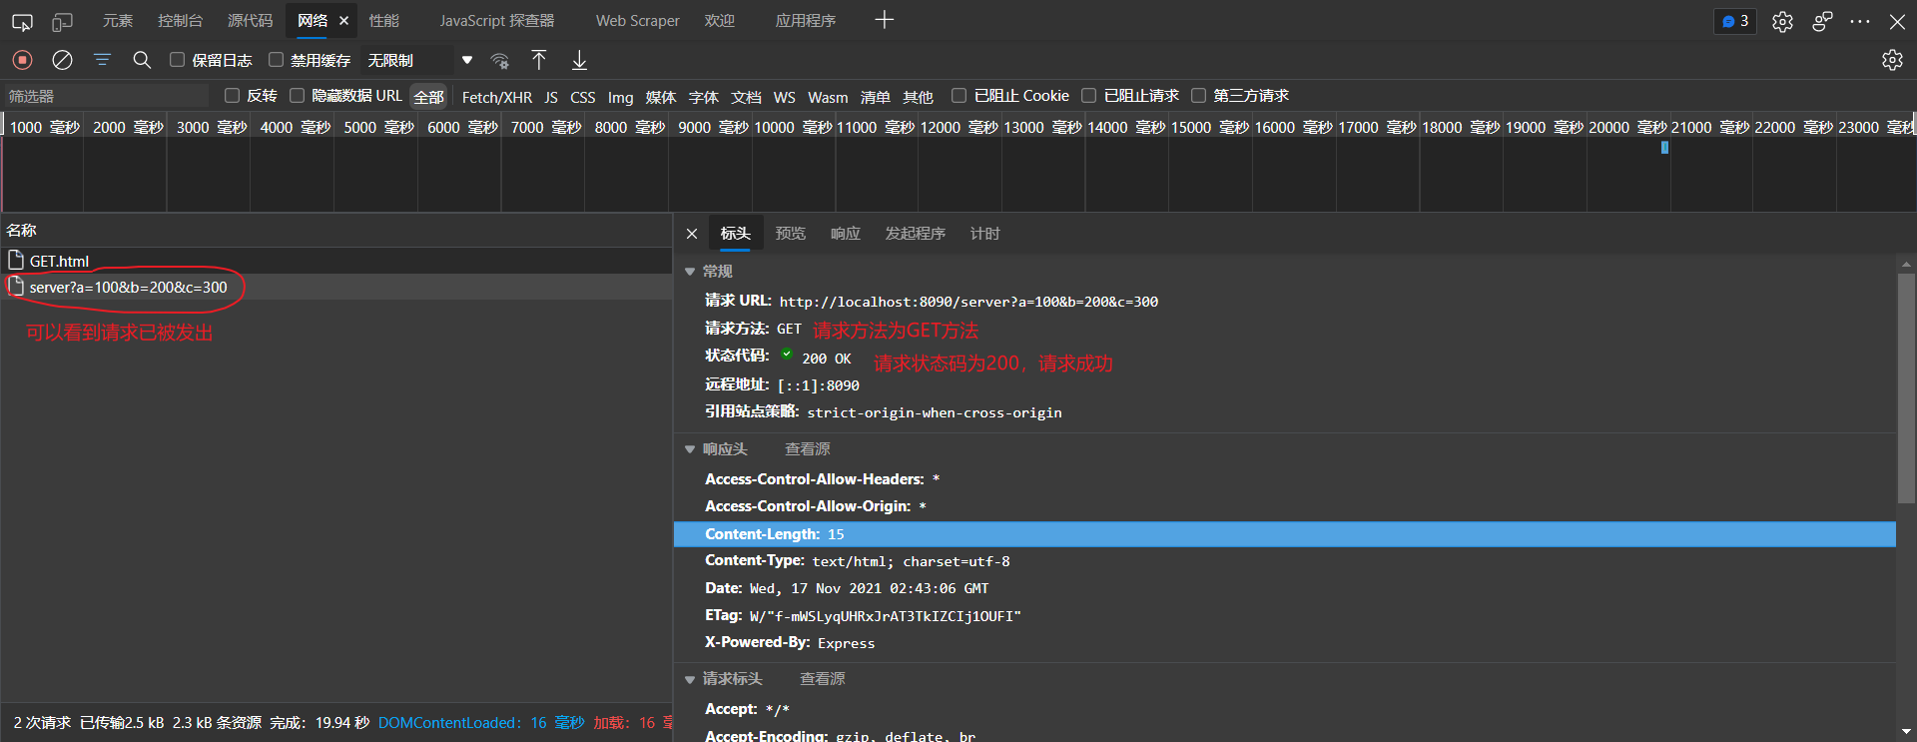This screenshot has height=742, width=1917.
Task: Click the import HAR upload arrow
Action: pyautogui.click(x=539, y=60)
